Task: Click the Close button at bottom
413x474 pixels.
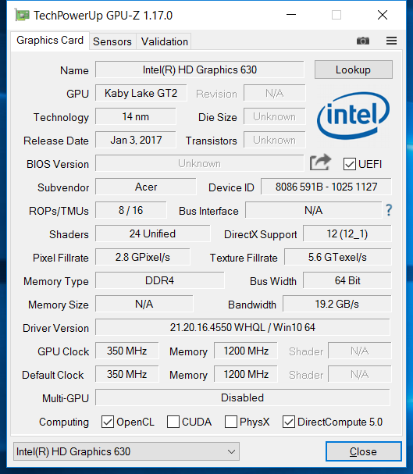Action: [x=364, y=451]
